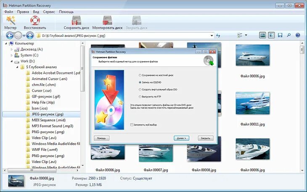Collapse the Work (D:) node
Image resolution: width=307 pixels, height=192 pixels.
(11, 61)
